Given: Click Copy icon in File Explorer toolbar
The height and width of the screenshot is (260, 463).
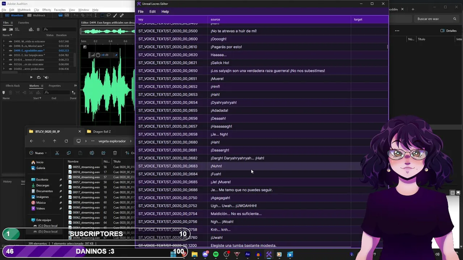Looking at the screenshot, I should tap(69, 153).
